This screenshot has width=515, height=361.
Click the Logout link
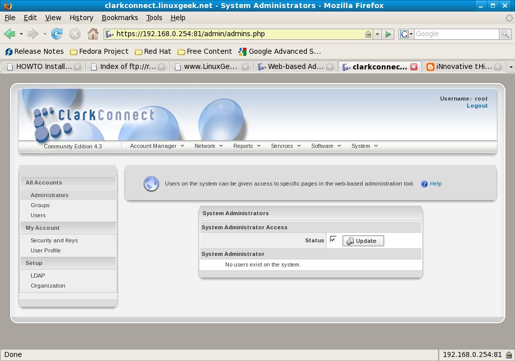[477, 106]
